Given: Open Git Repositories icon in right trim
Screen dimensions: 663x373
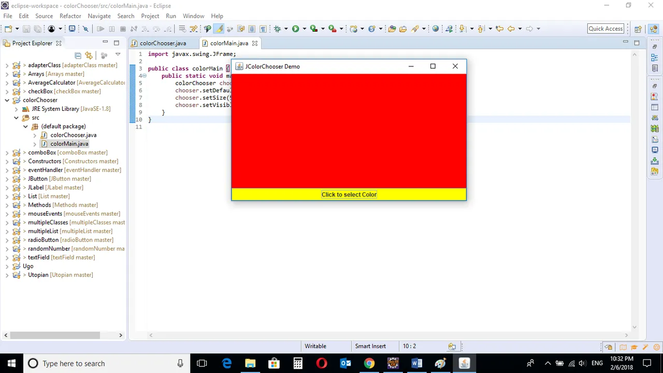Looking at the screenshot, I should (655, 171).
